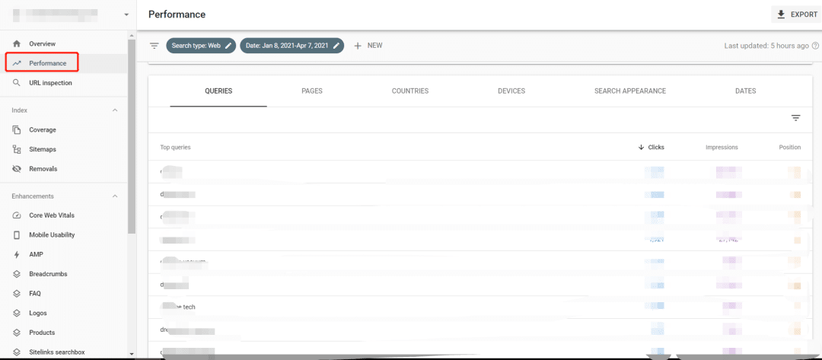
Task: Click the sidebar vertical scrollbar
Action: [132, 137]
